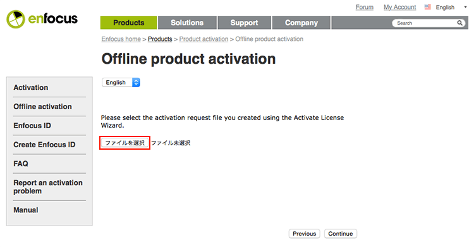This screenshot has height=247, width=474.
Task: Open the top-right English language dropdown arrow
Action: pos(465,7)
